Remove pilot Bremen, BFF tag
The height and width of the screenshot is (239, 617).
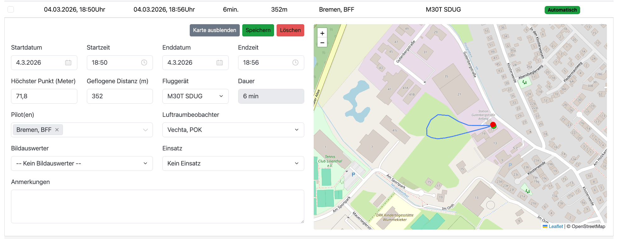pos(57,130)
